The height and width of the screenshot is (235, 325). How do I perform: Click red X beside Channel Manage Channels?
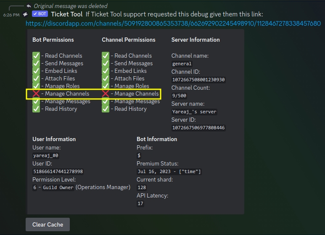(106, 93)
